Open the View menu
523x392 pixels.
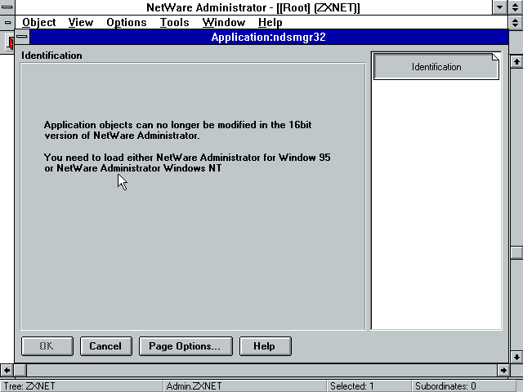80,22
